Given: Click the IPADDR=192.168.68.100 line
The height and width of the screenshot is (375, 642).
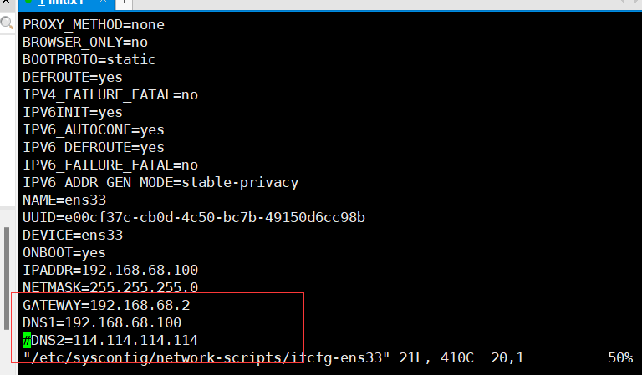Looking at the screenshot, I should point(110,271).
